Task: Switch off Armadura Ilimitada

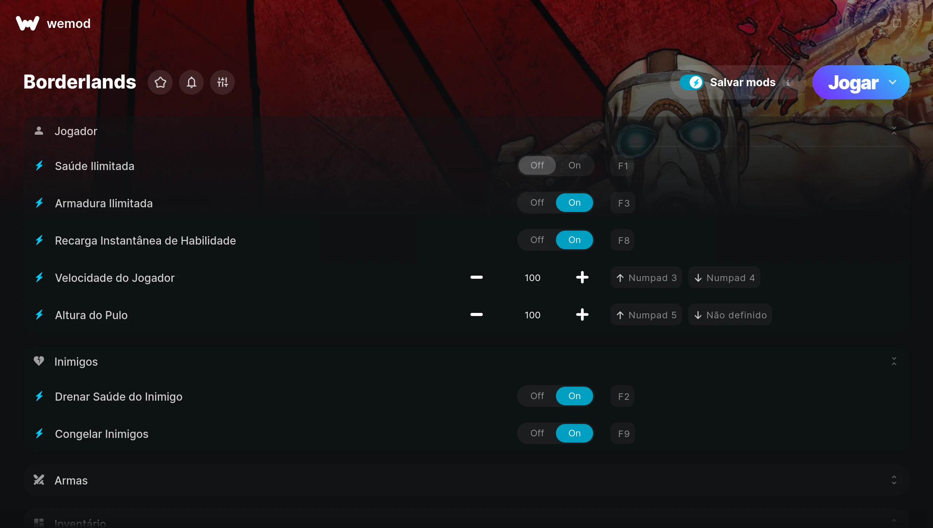Action: (537, 203)
